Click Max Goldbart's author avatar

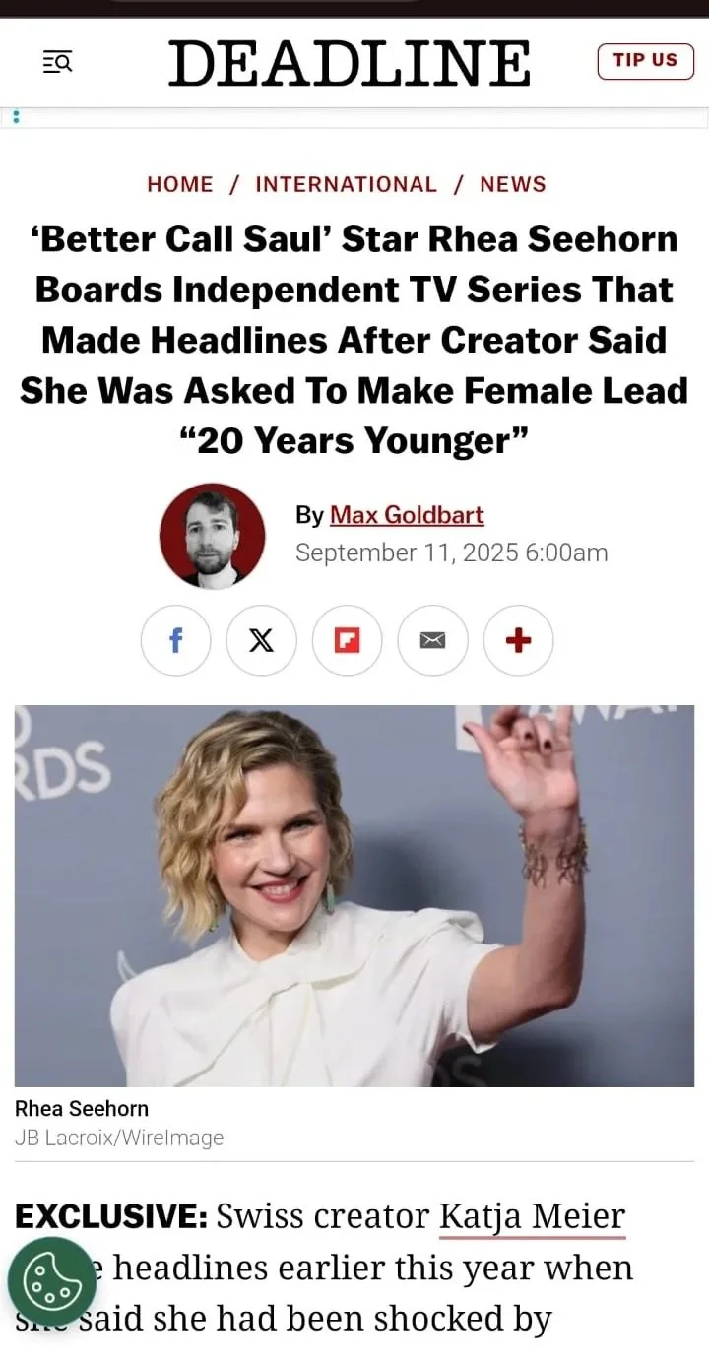coord(212,536)
